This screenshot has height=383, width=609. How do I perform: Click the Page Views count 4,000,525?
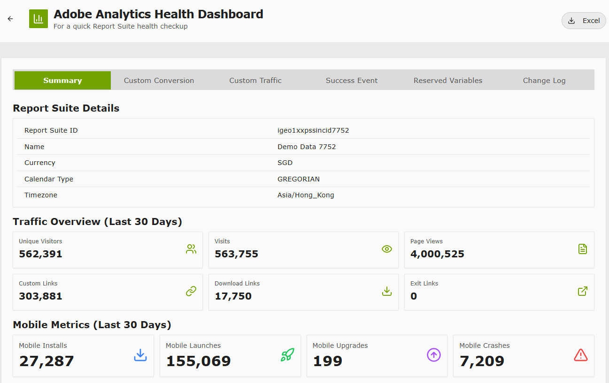pyautogui.click(x=437, y=254)
